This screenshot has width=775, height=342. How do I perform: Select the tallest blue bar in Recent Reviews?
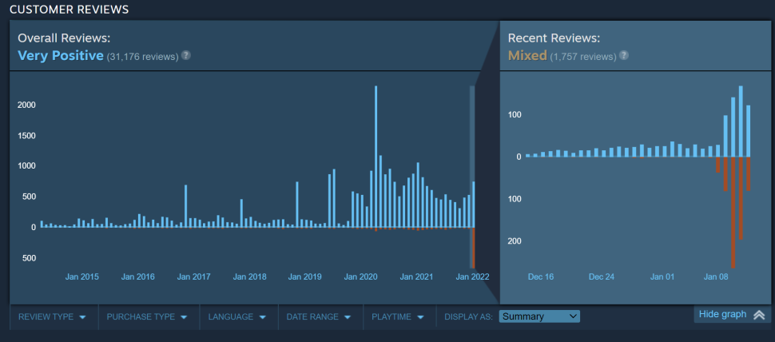click(x=741, y=121)
